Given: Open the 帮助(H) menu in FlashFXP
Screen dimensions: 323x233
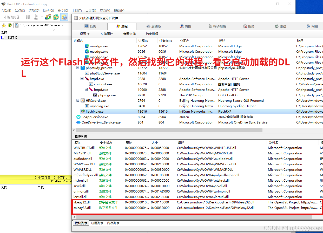Looking at the screenshot, I should pos(119,11).
